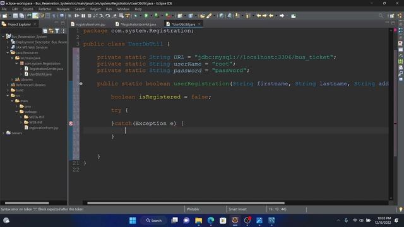This screenshot has height=227, width=404.
Task: Toggle Link with Editor in Project Explorer
Action: (51, 31)
